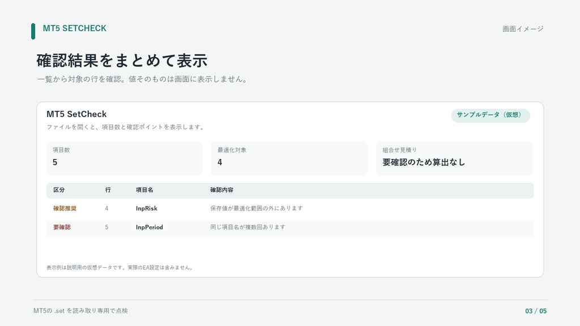Select the InpRisk item name
The height and width of the screenshot is (326, 580).
(x=147, y=208)
